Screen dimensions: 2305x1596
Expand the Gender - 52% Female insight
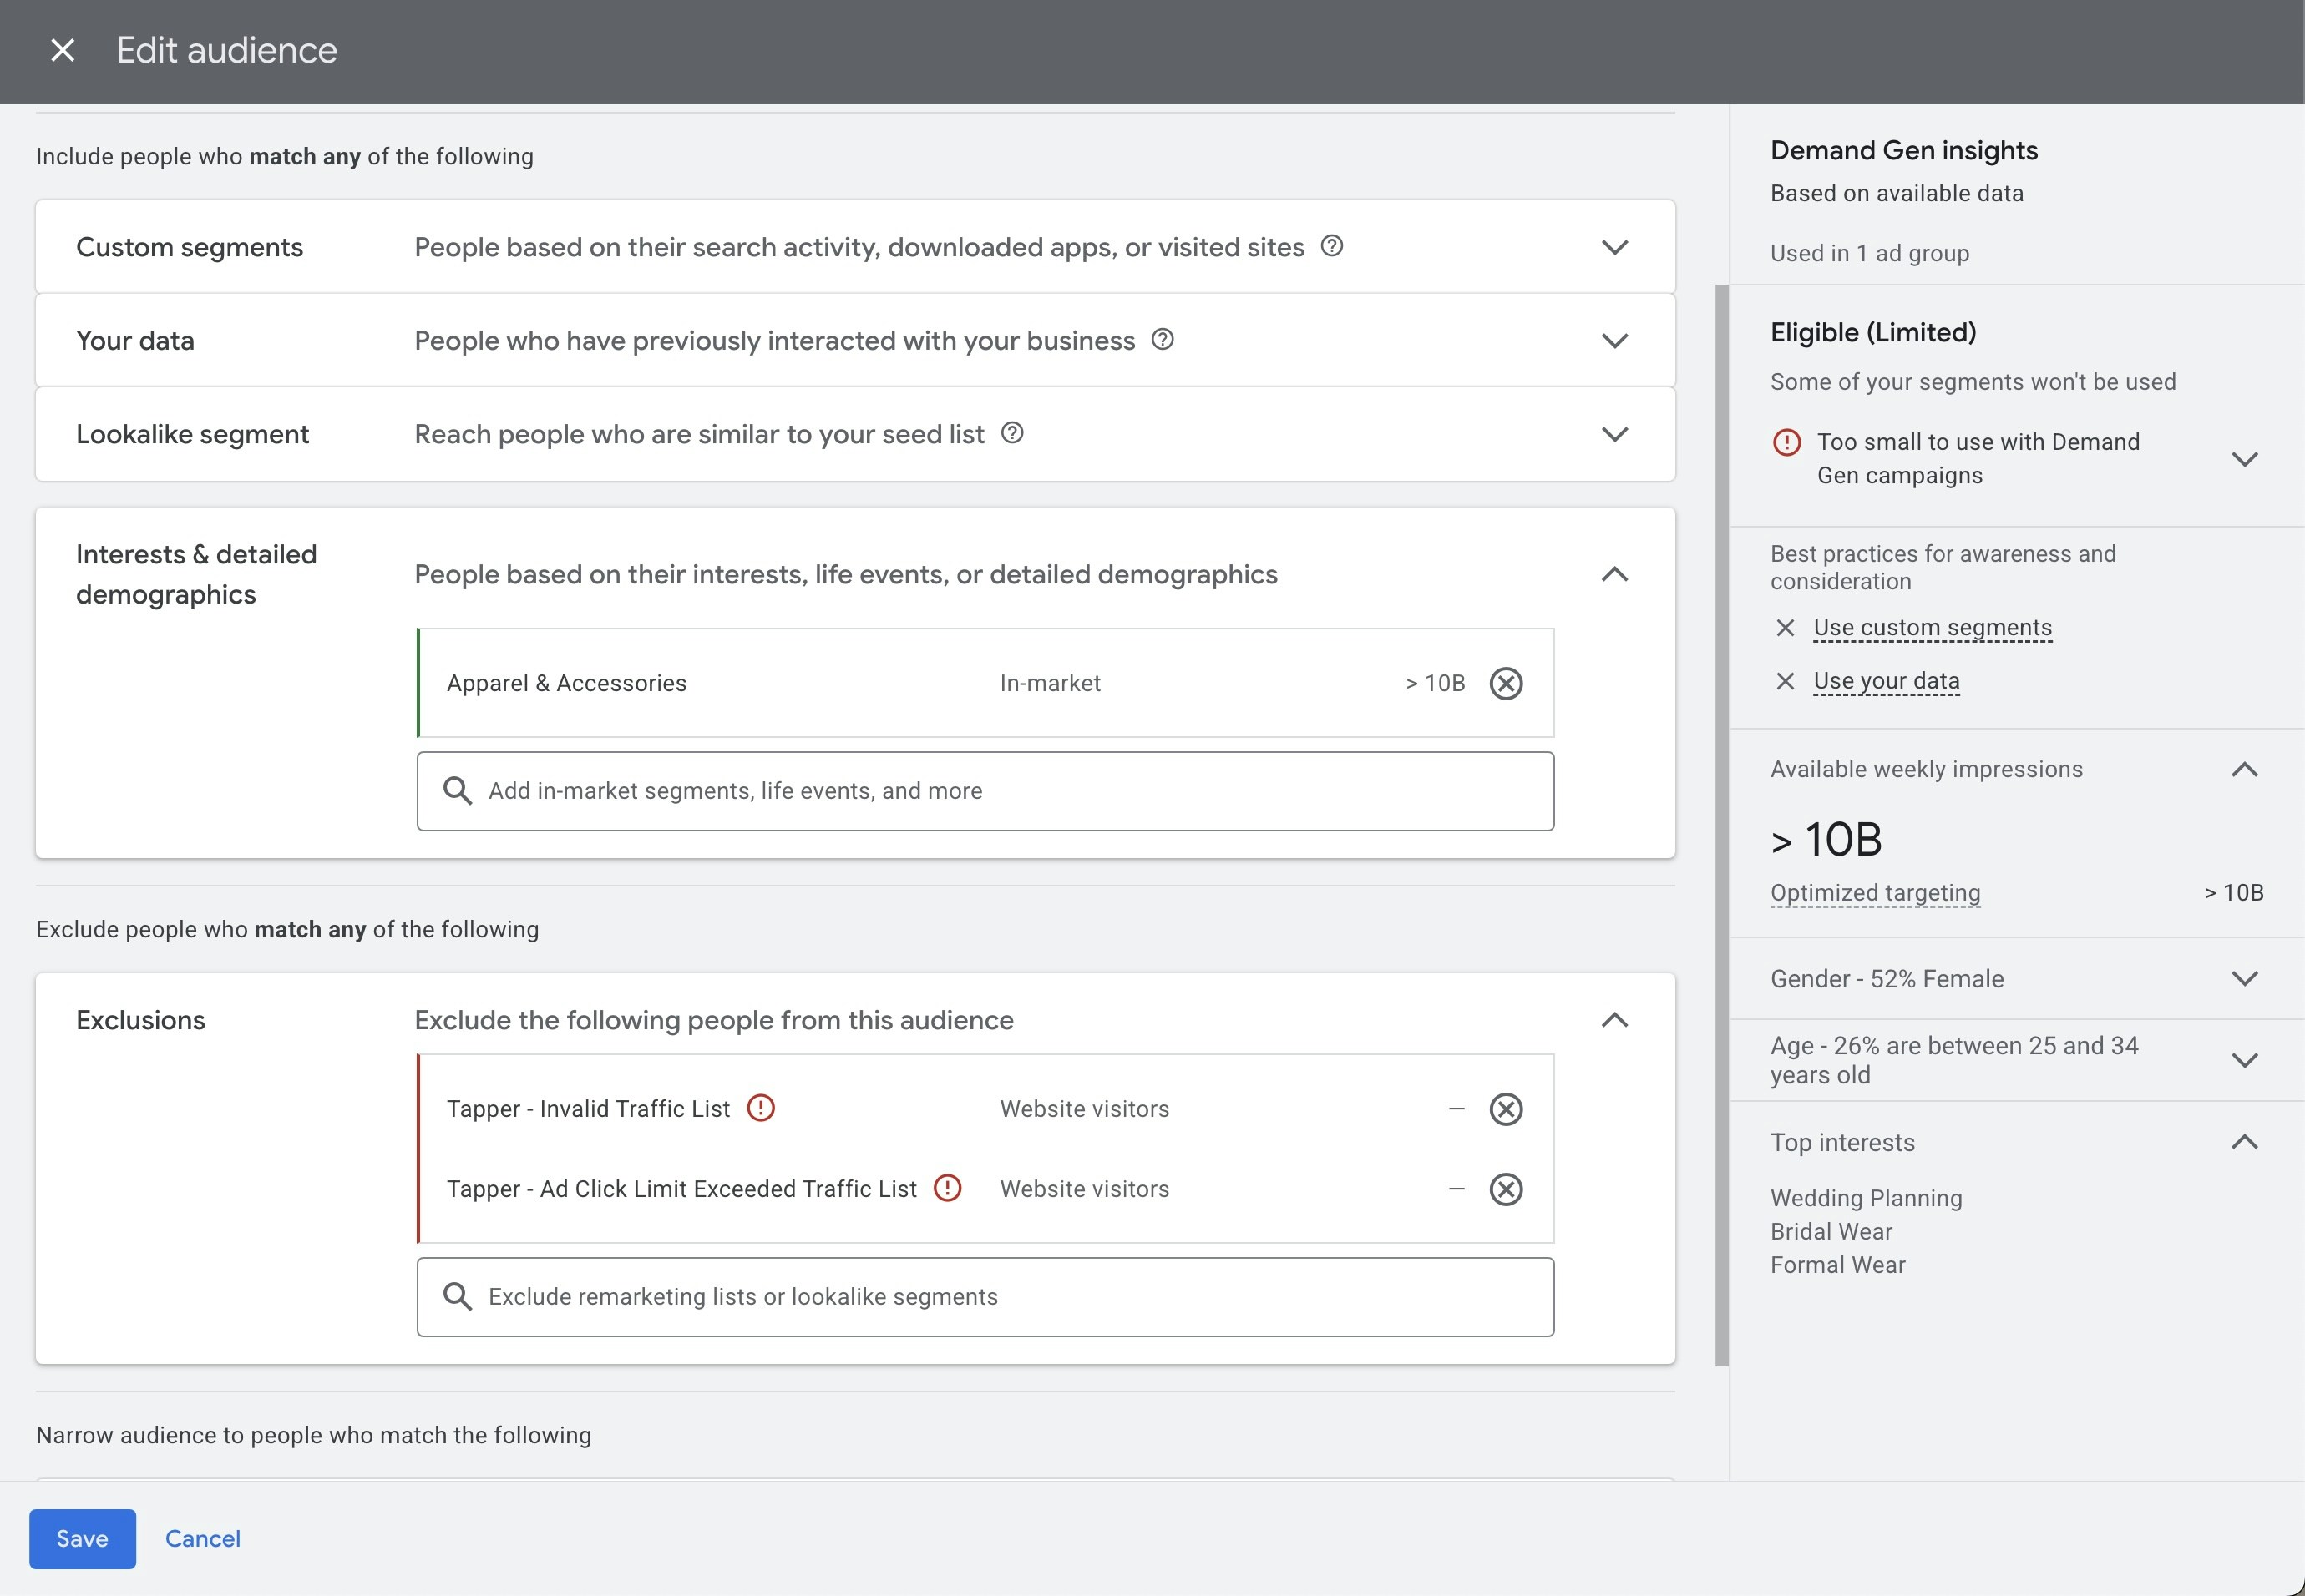point(2246,979)
